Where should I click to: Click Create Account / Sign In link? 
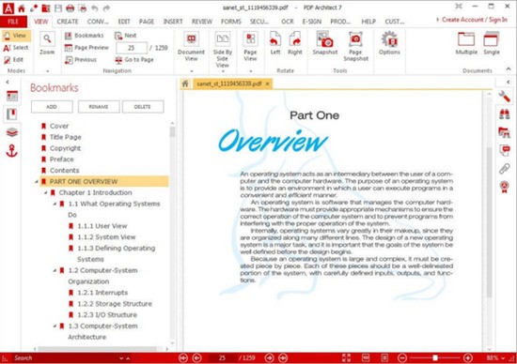coord(474,20)
